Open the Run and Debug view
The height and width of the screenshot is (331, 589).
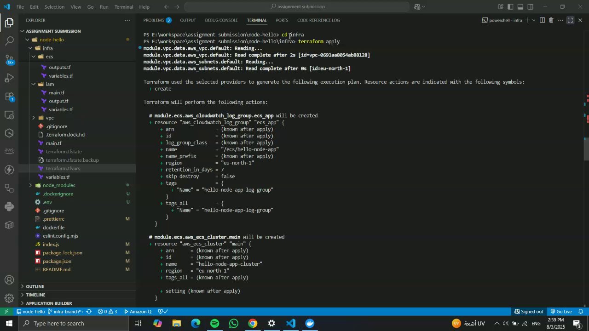9,78
